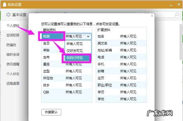Click the 所在地 row label
The height and width of the screenshot is (121, 183).
[x=48, y=78]
